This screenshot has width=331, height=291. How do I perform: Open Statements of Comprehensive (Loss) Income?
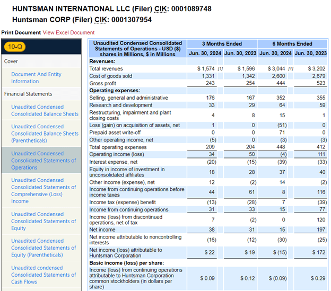pyautogui.click(x=45, y=190)
